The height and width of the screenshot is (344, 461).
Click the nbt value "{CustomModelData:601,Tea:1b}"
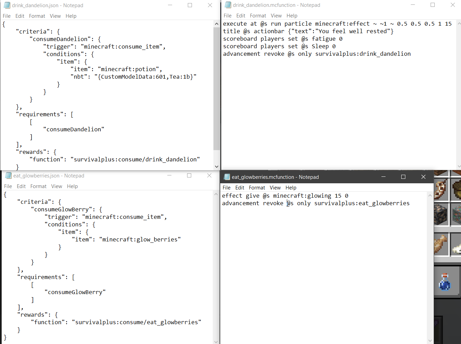145,77
